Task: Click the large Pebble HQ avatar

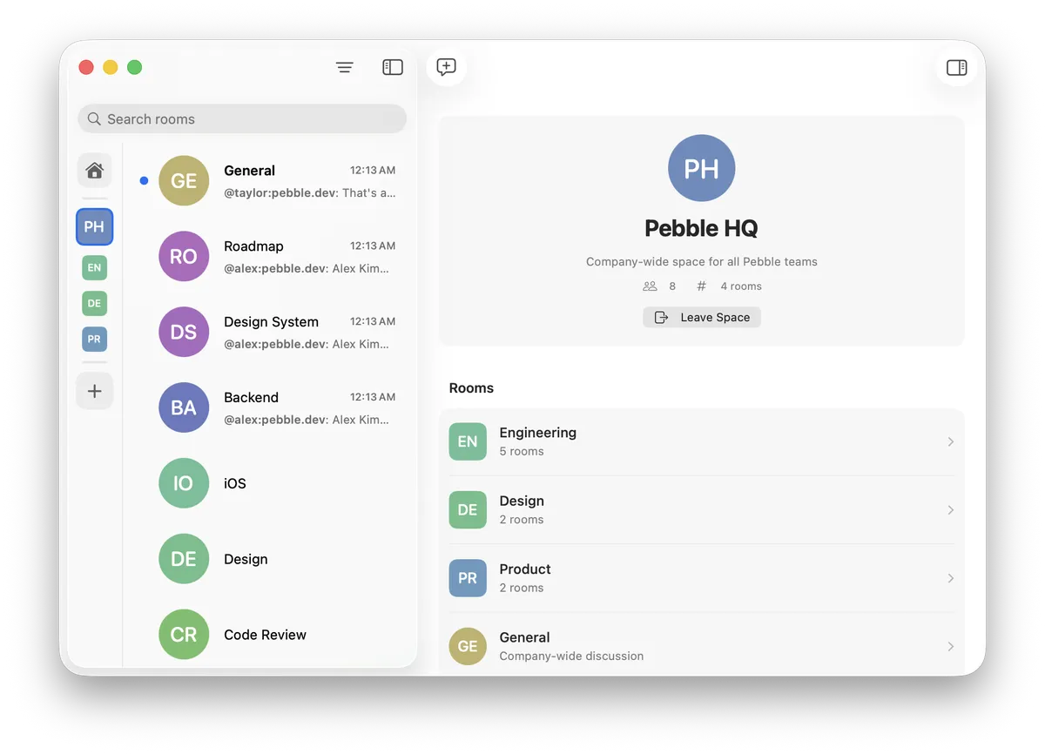Action: 701,168
